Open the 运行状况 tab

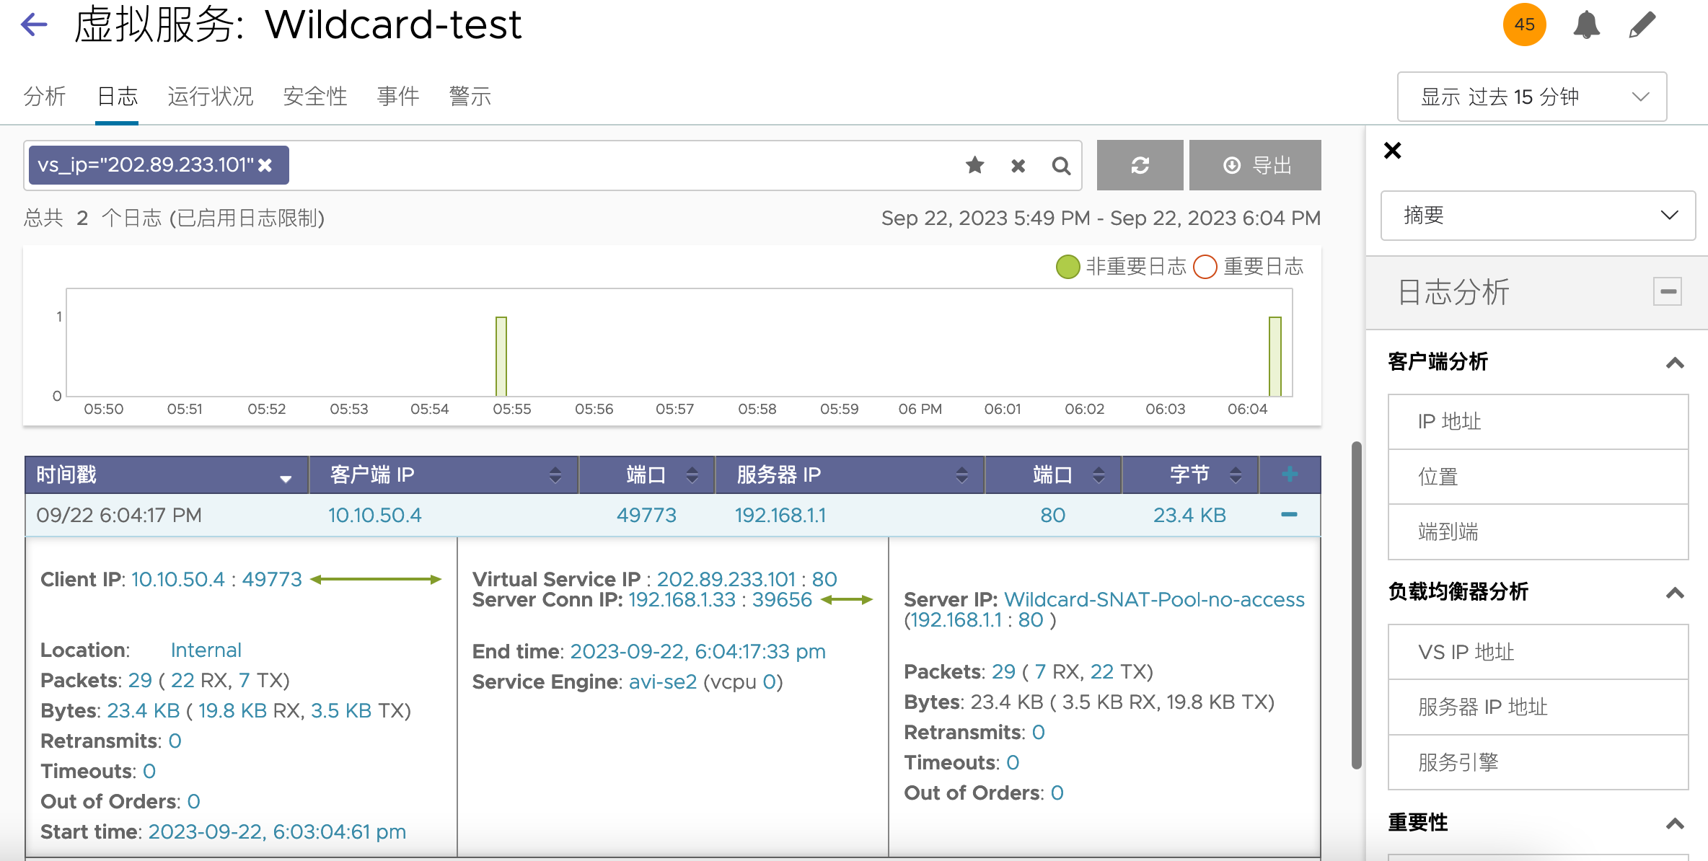tap(211, 96)
